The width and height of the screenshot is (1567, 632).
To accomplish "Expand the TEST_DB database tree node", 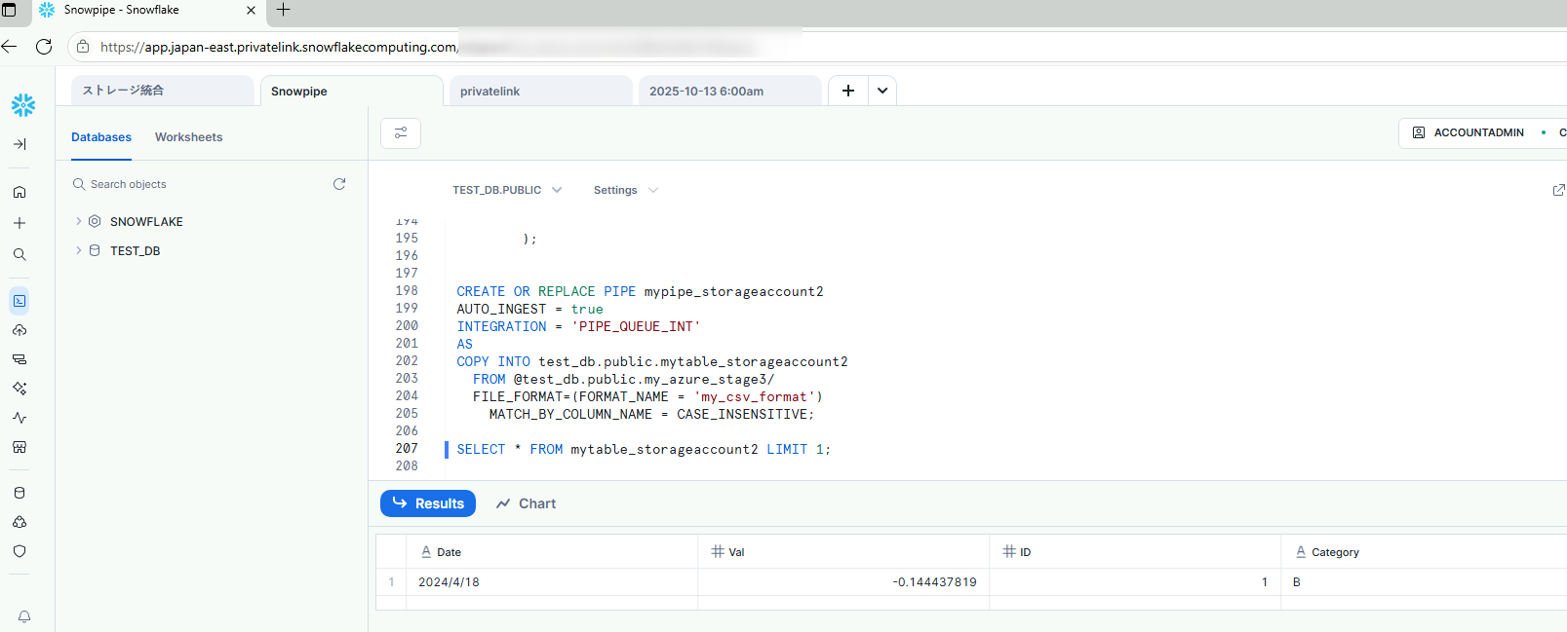I will [79, 251].
